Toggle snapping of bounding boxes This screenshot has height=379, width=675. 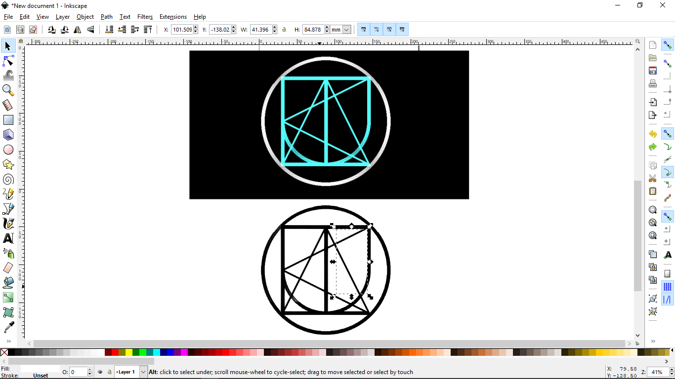coord(668,64)
